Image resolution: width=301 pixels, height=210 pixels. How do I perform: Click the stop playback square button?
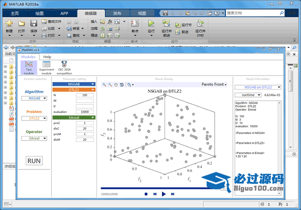click(x=146, y=194)
